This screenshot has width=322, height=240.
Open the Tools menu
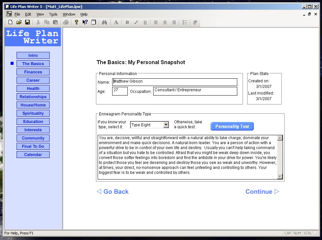point(53,14)
